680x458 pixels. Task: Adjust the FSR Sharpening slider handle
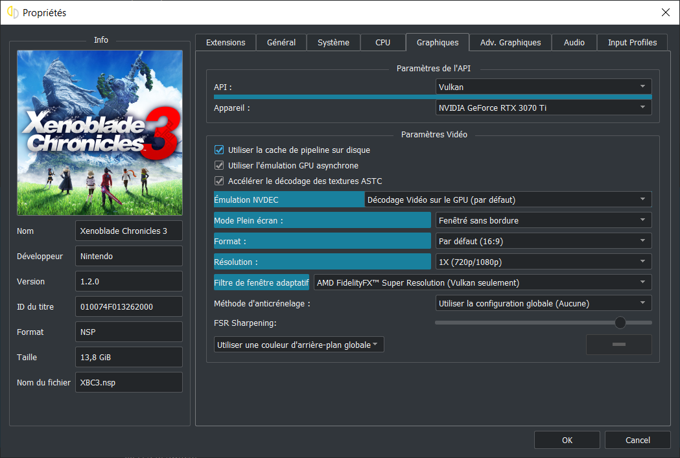click(620, 323)
